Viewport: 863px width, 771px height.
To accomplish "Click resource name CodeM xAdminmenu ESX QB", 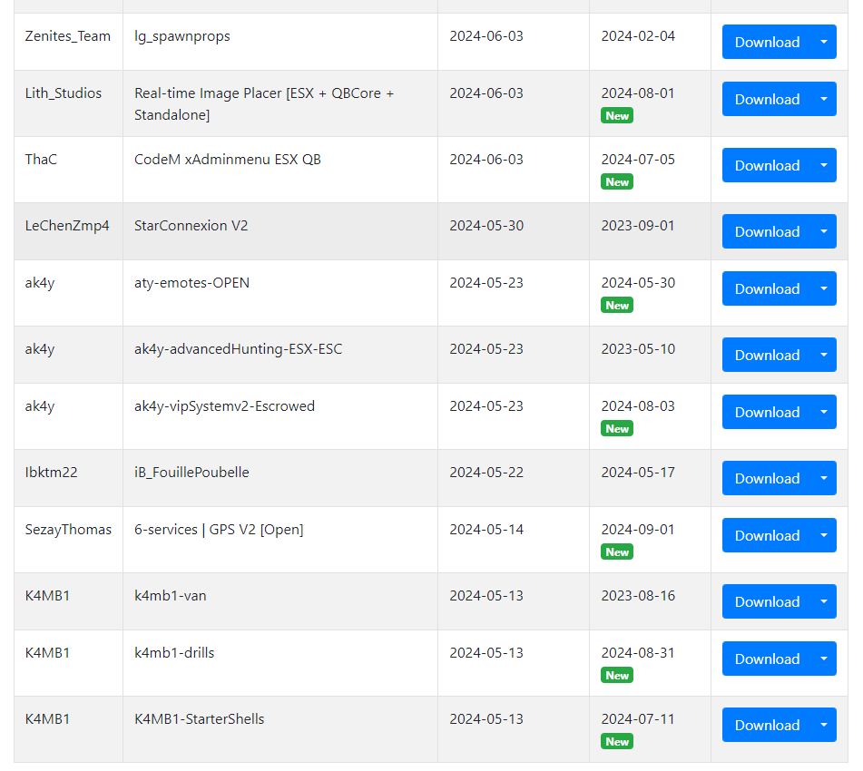I will (x=227, y=160).
